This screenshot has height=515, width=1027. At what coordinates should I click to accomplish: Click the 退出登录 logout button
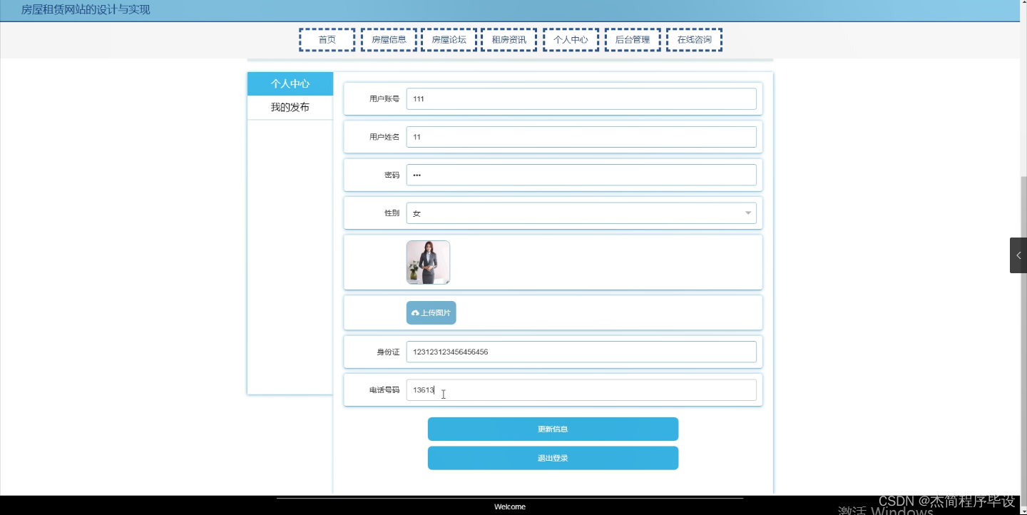(x=553, y=457)
